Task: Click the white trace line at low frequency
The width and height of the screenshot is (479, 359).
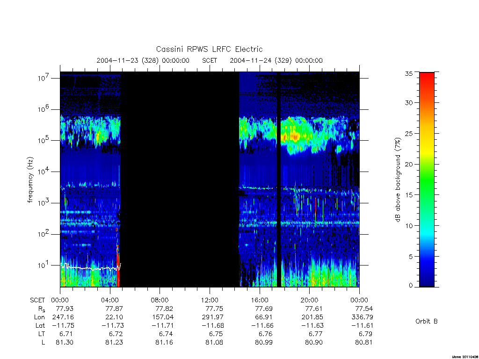Action: pos(90,268)
